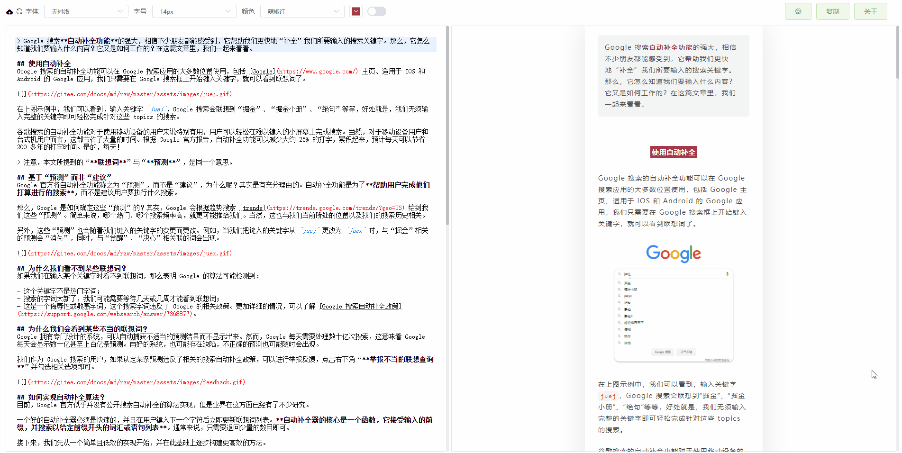Image resolution: width=902 pixels, height=453 pixels.
Task: Click '## 基于"预测"而非"建议"' heading in editor
Action: pyautogui.click(x=64, y=178)
